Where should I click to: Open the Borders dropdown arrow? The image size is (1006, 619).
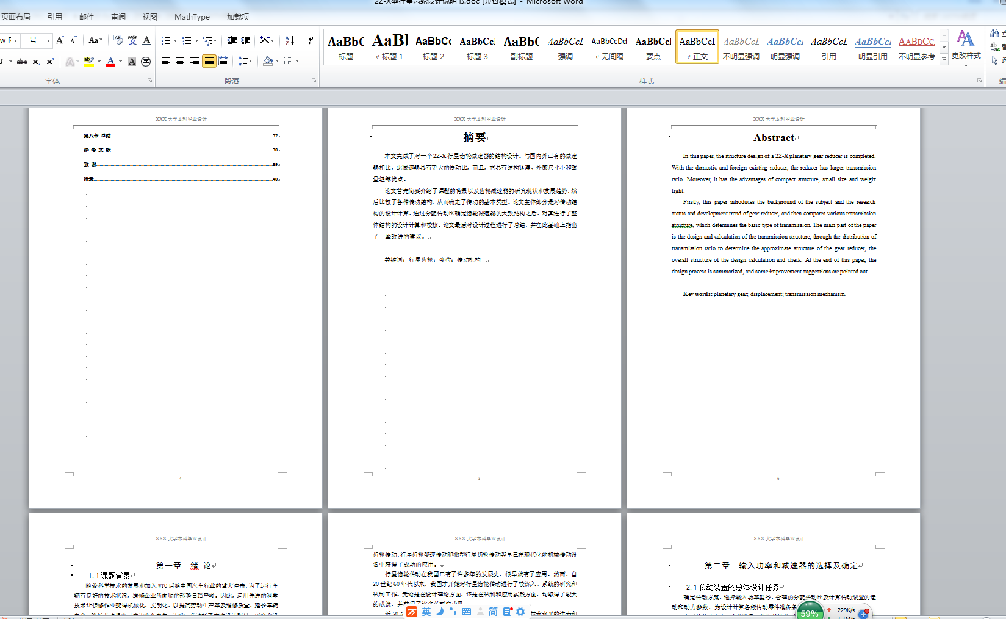[297, 61]
